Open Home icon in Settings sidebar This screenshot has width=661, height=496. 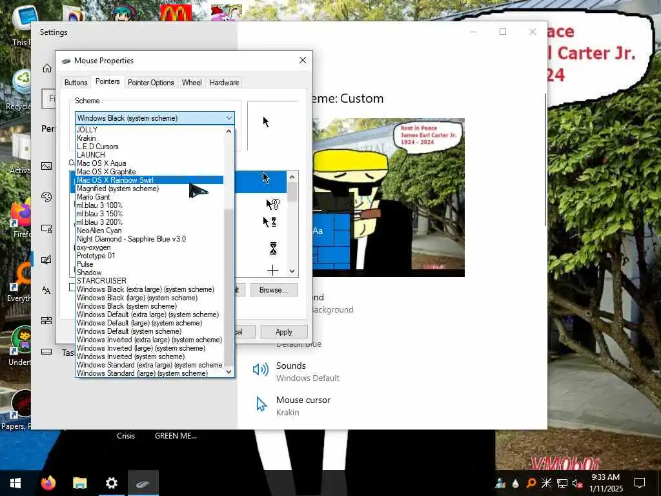click(x=46, y=68)
